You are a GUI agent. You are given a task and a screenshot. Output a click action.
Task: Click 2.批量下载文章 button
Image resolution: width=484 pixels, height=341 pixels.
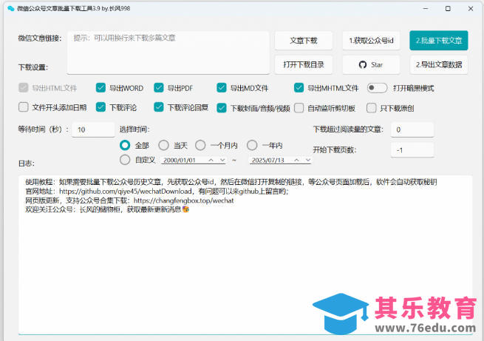coord(439,41)
